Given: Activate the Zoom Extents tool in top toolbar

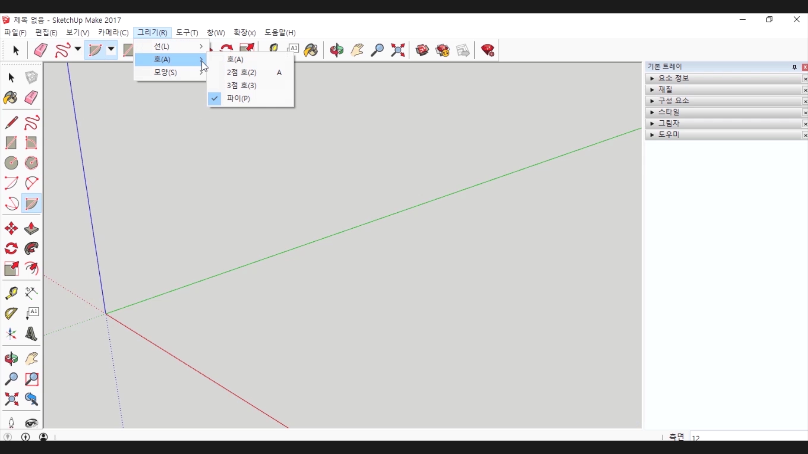Looking at the screenshot, I should tap(398, 50).
